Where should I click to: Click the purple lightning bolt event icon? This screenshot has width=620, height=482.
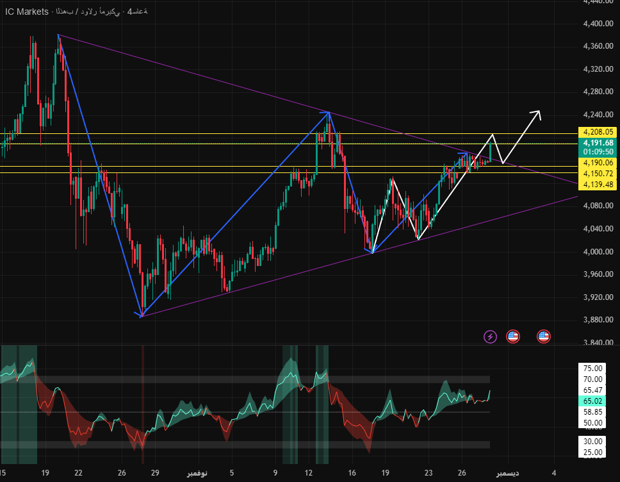click(490, 336)
